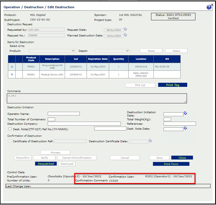Focus the References field
The height and width of the screenshot is (205, 216).
pos(180,124)
